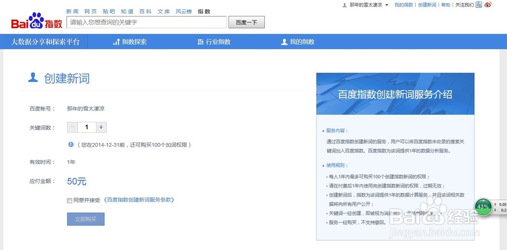Screen dimensions: 507x250
Task: Switch to 我的指数 tab in blue bar
Action: pos(298,42)
